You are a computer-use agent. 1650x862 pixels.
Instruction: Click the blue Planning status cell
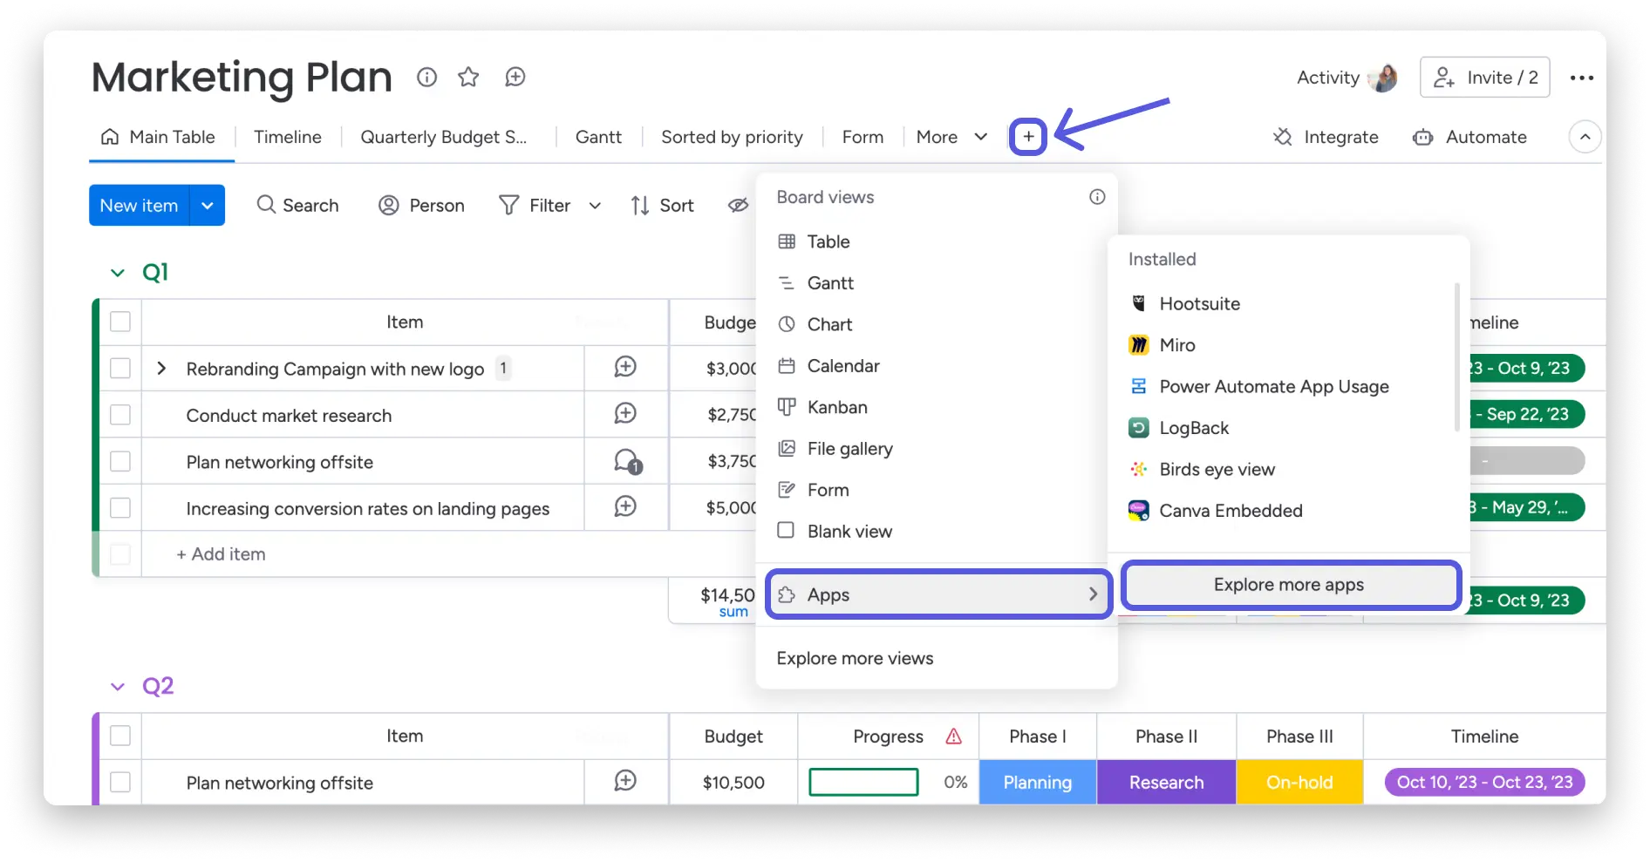(x=1038, y=782)
